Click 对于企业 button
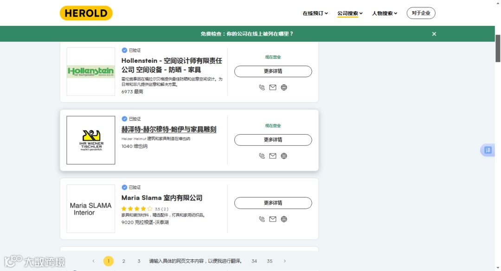 click(x=421, y=13)
